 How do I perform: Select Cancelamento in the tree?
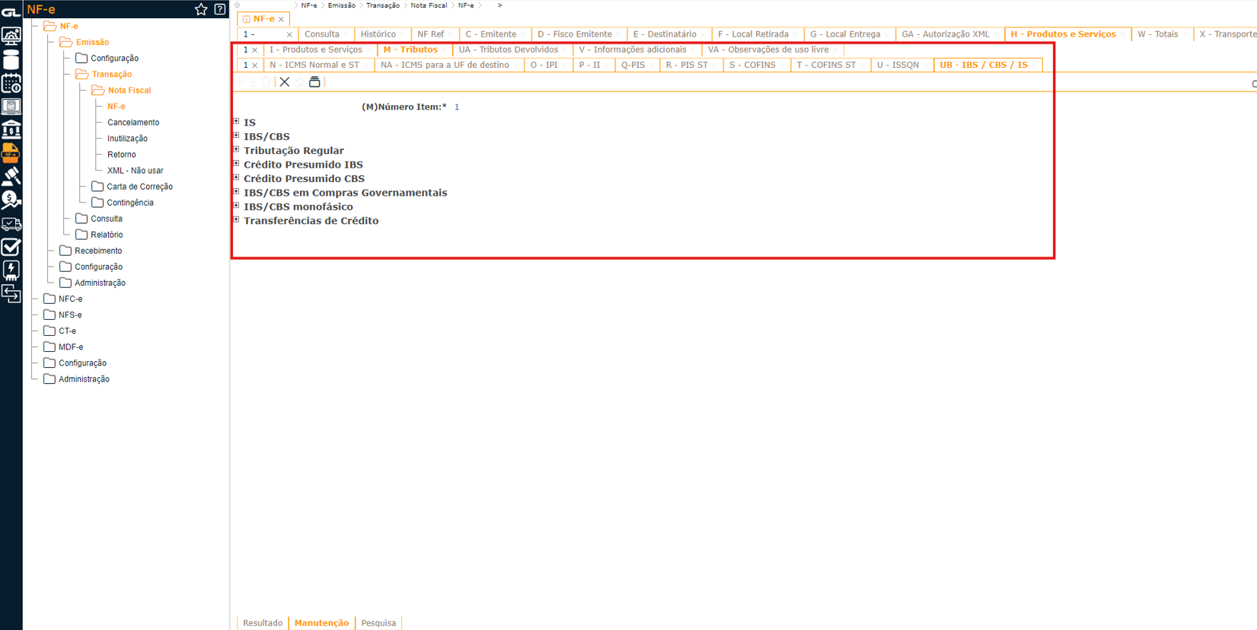(133, 123)
